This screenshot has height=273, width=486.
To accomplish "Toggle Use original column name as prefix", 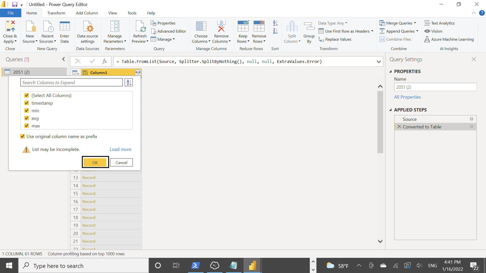I will (23, 136).
